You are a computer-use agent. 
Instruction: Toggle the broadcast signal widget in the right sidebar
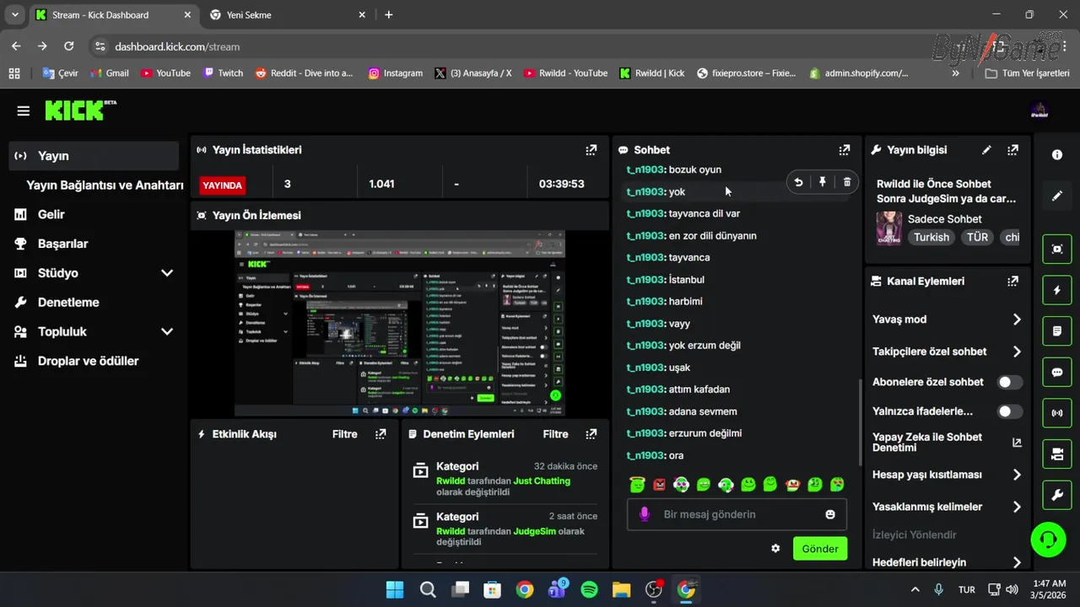click(1057, 413)
